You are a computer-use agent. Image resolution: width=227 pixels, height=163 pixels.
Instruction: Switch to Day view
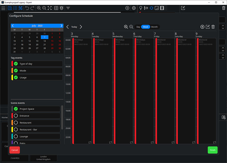tap(138, 27)
